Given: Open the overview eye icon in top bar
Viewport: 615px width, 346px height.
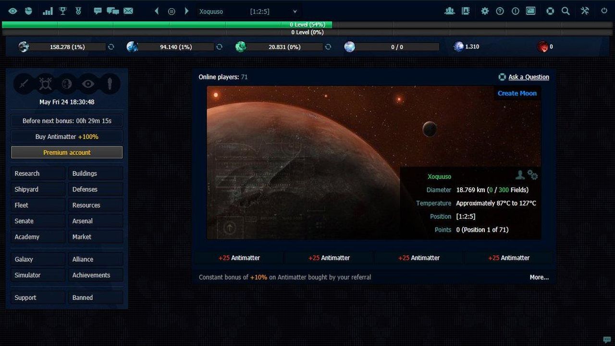Looking at the screenshot, I should (x=12, y=11).
